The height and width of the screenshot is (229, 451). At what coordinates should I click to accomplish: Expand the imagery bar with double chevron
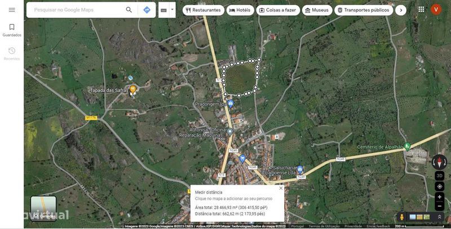point(440,217)
